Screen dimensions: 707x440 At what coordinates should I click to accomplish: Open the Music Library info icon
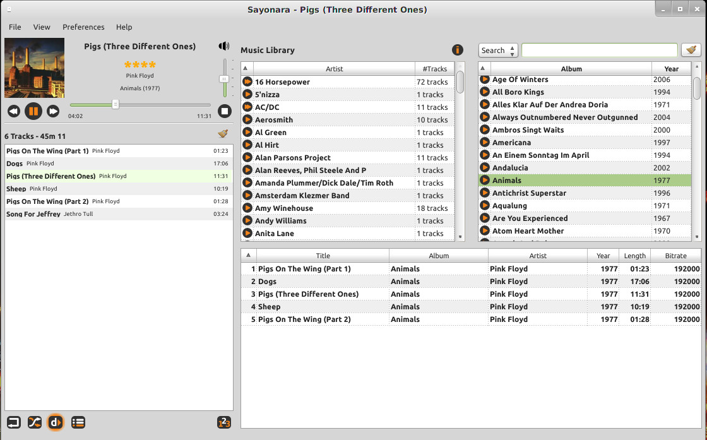point(457,50)
